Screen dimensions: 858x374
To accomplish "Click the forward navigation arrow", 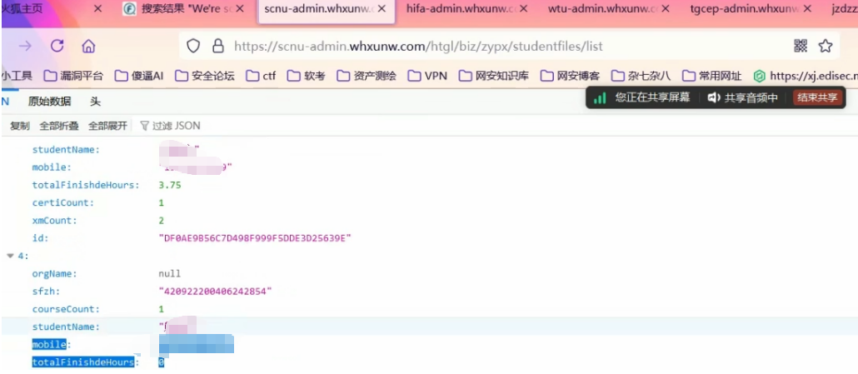I will click(25, 46).
